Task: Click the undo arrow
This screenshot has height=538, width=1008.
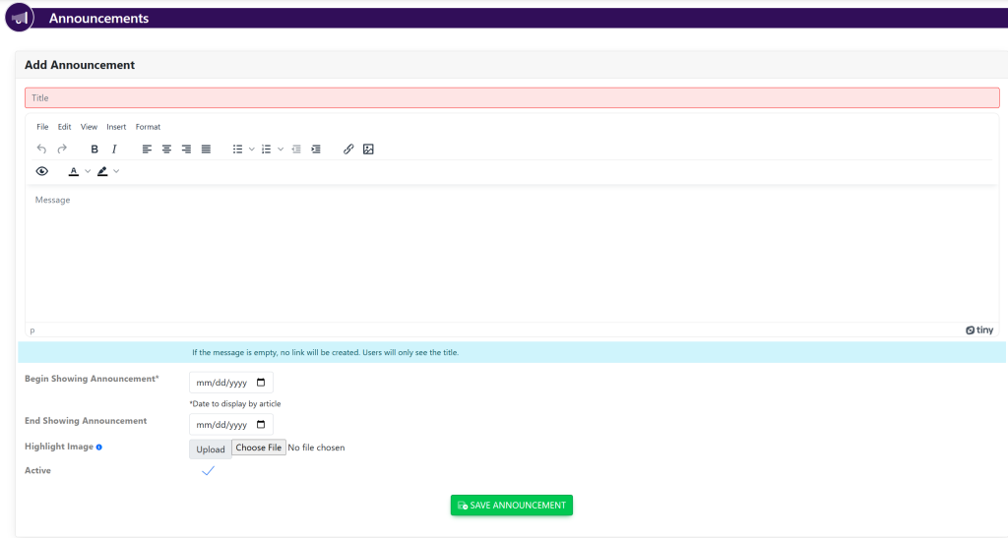Action: pyautogui.click(x=41, y=149)
